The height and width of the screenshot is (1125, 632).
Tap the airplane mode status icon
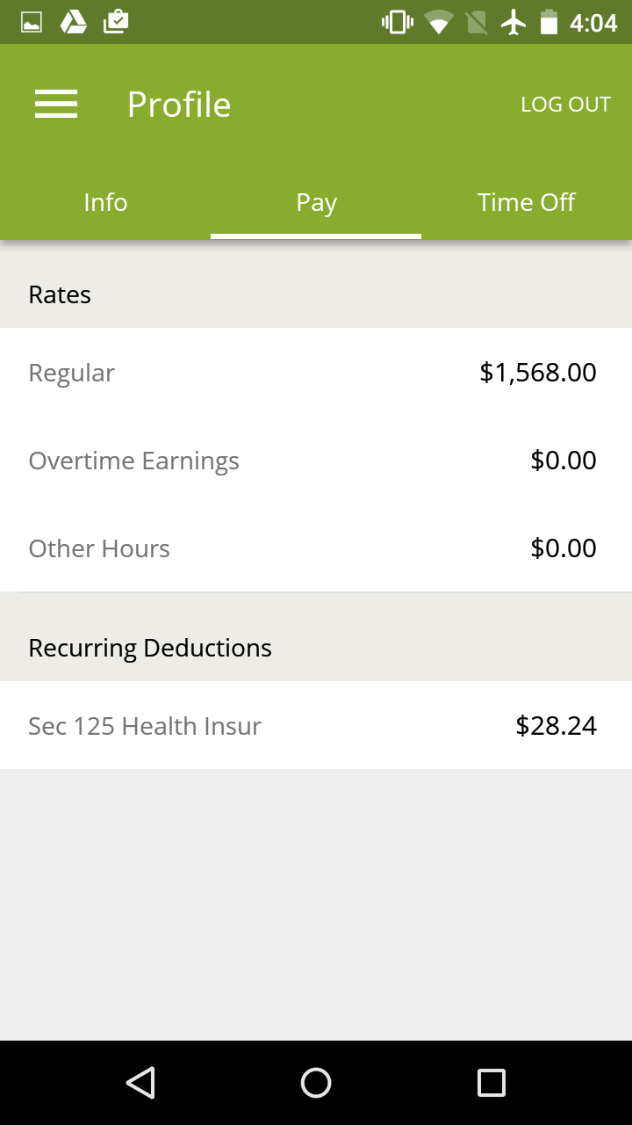513,22
